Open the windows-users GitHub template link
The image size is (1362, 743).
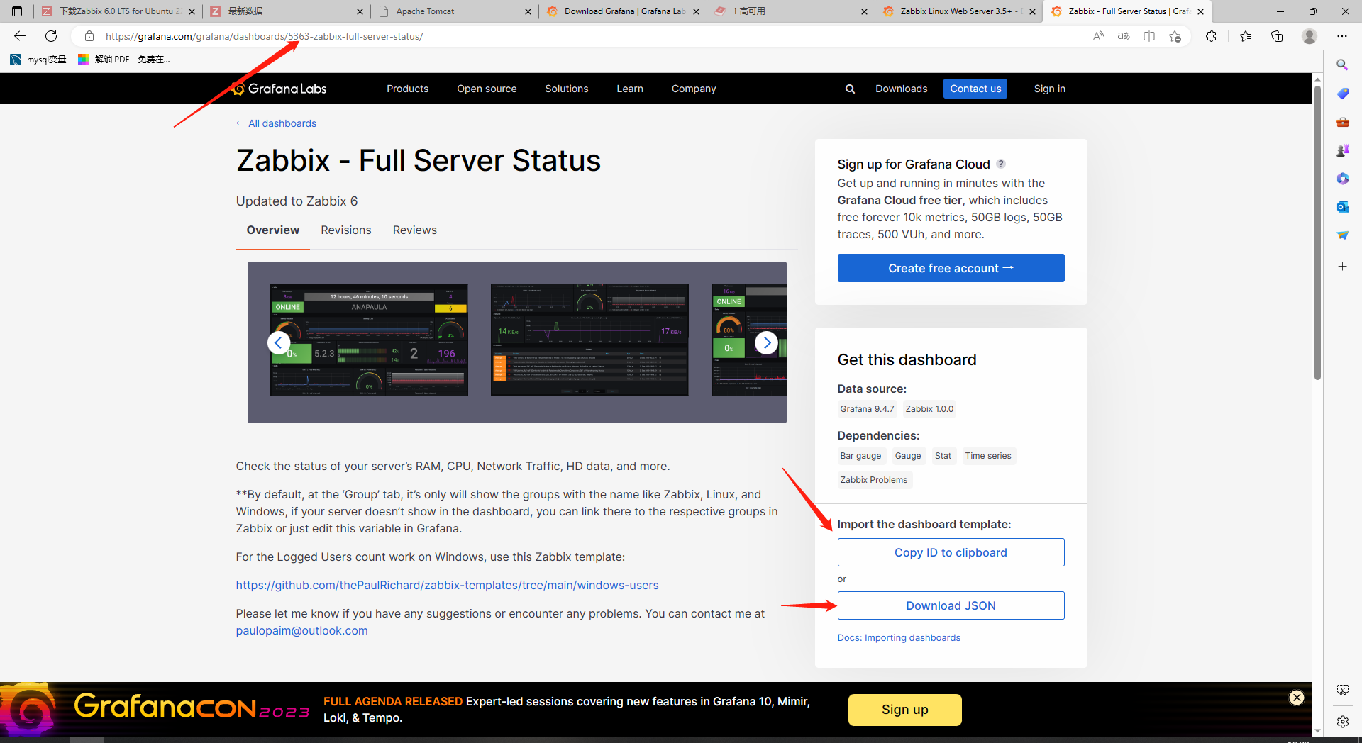(x=447, y=586)
